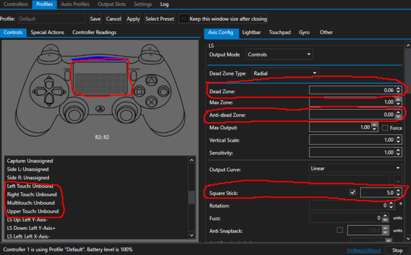The width and height of the screenshot is (411, 255).
Task: Open the Hotkeys/About link
Action: tap(364, 250)
